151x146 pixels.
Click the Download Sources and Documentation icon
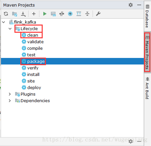click(23, 14)
